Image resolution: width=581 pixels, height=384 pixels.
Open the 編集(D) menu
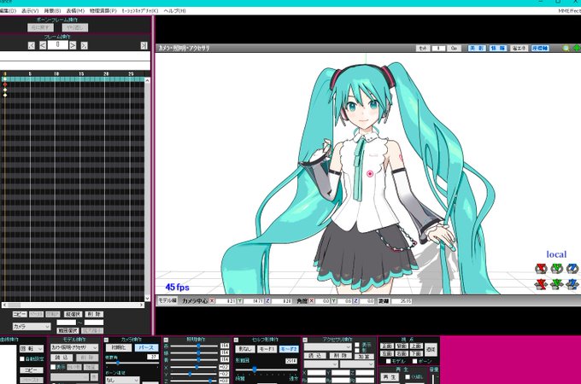point(8,11)
